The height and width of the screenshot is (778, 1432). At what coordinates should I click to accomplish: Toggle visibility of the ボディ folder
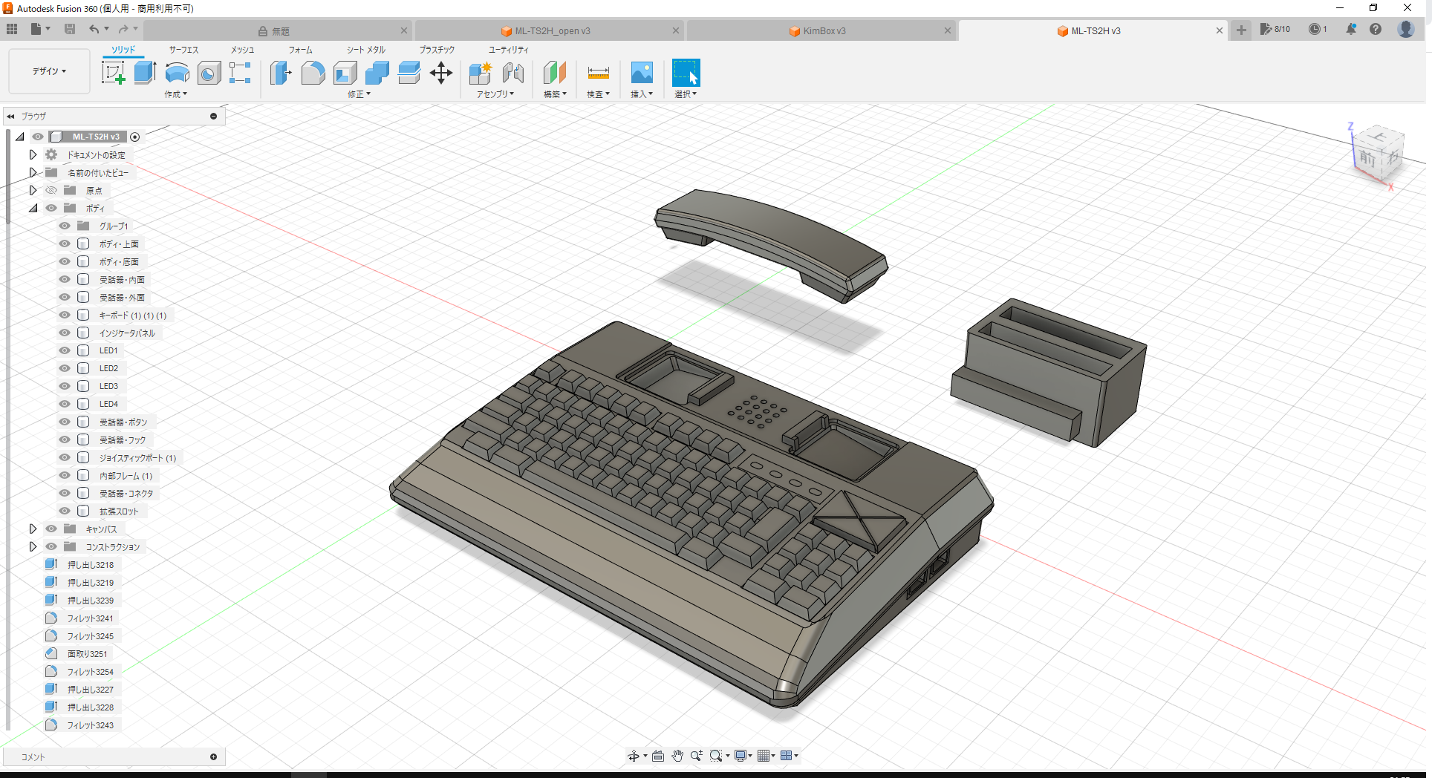click(x=51, y=208)
